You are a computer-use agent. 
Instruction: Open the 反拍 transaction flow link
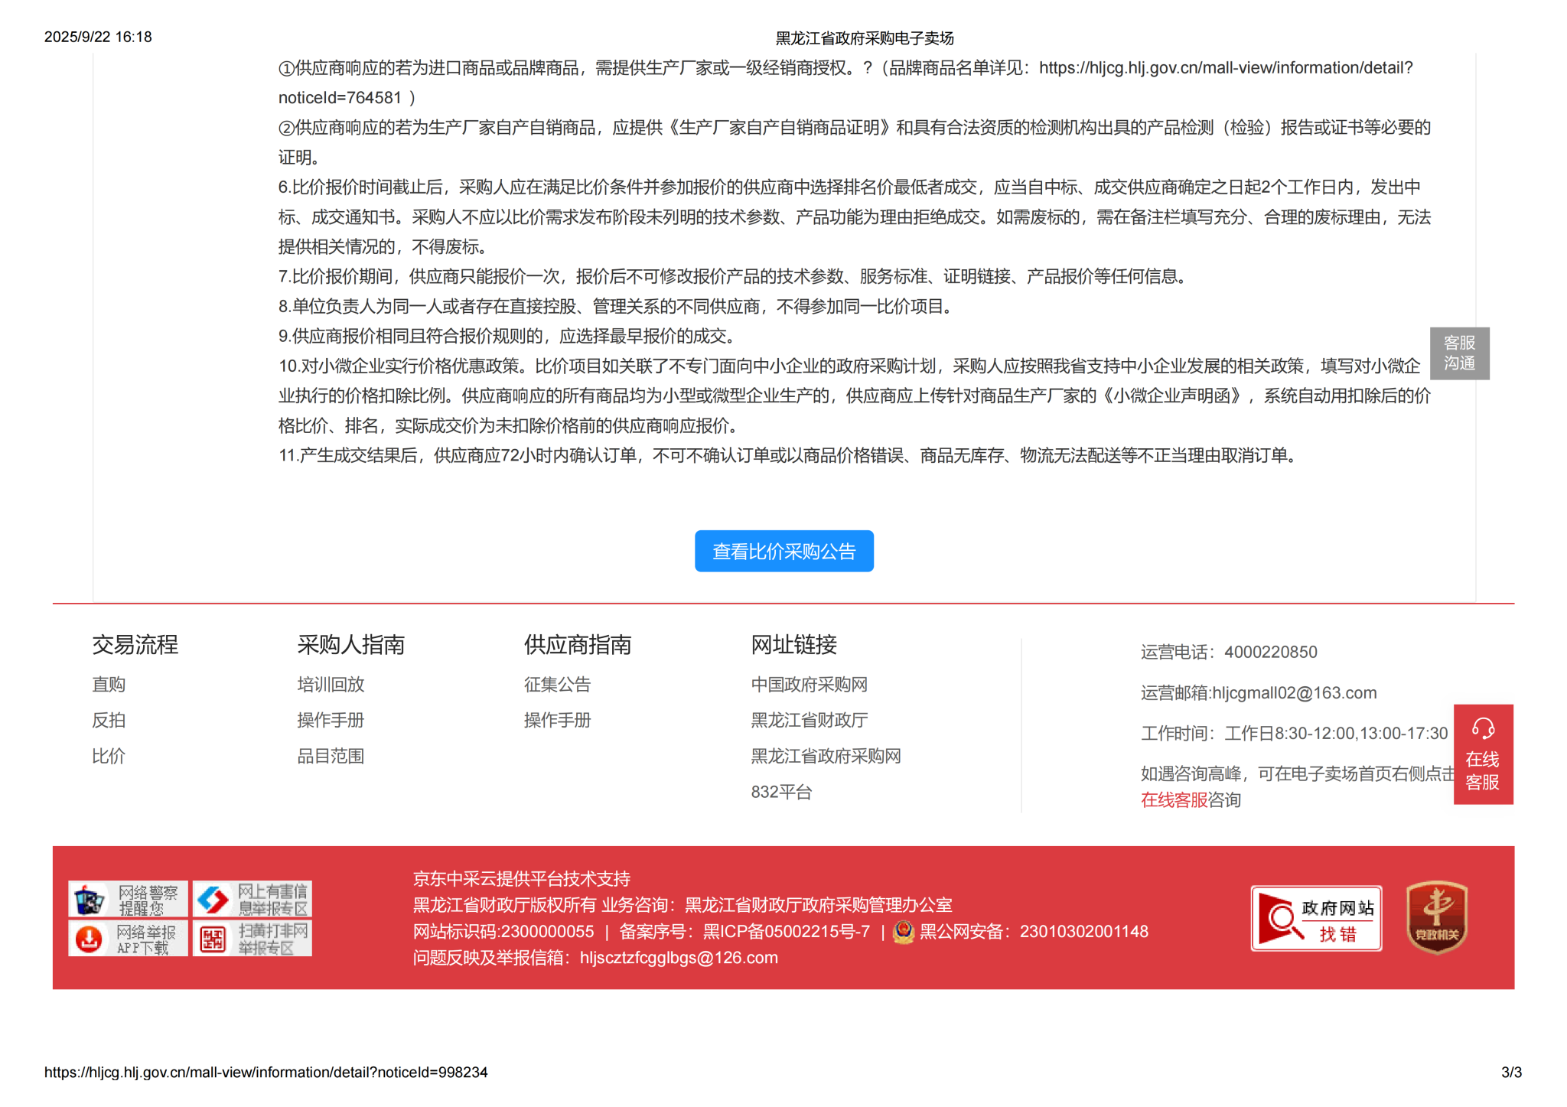109,720
